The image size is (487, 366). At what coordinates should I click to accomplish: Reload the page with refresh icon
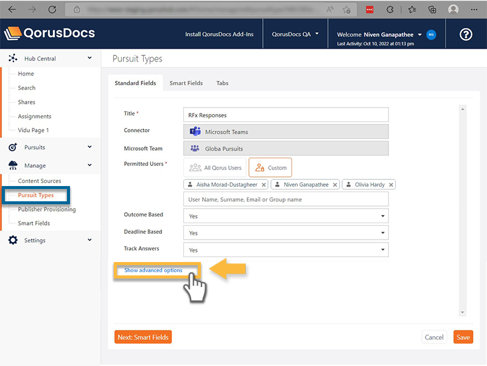click(52, 10)
